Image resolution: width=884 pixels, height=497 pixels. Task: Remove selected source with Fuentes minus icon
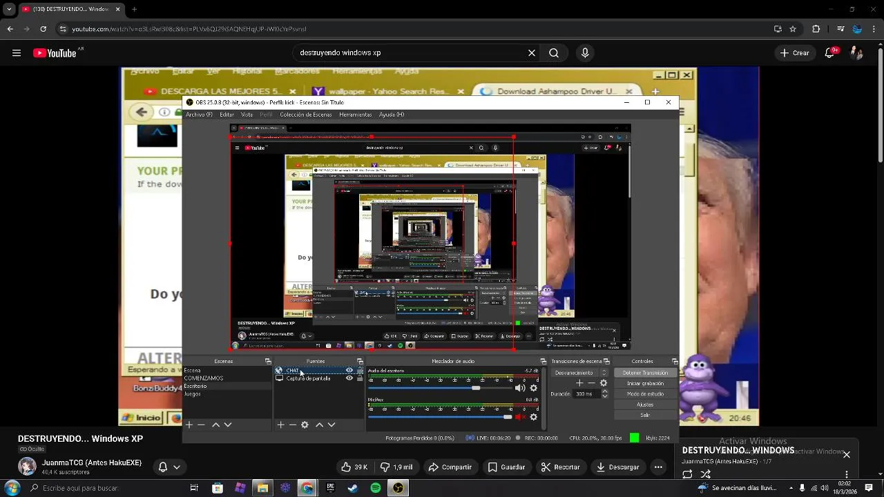coord(292,425)
